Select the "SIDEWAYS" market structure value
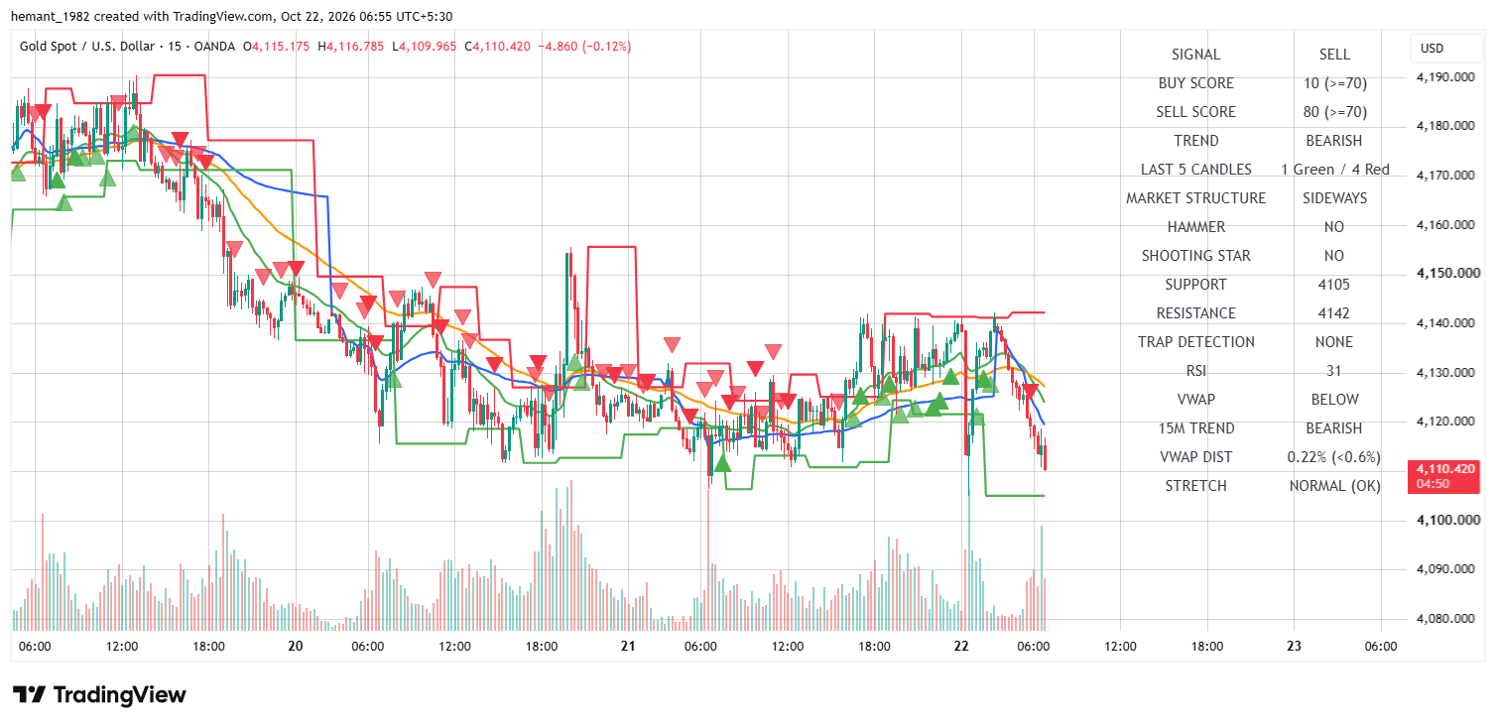This screenshot has height=727, width=1496. point(1334,198)
